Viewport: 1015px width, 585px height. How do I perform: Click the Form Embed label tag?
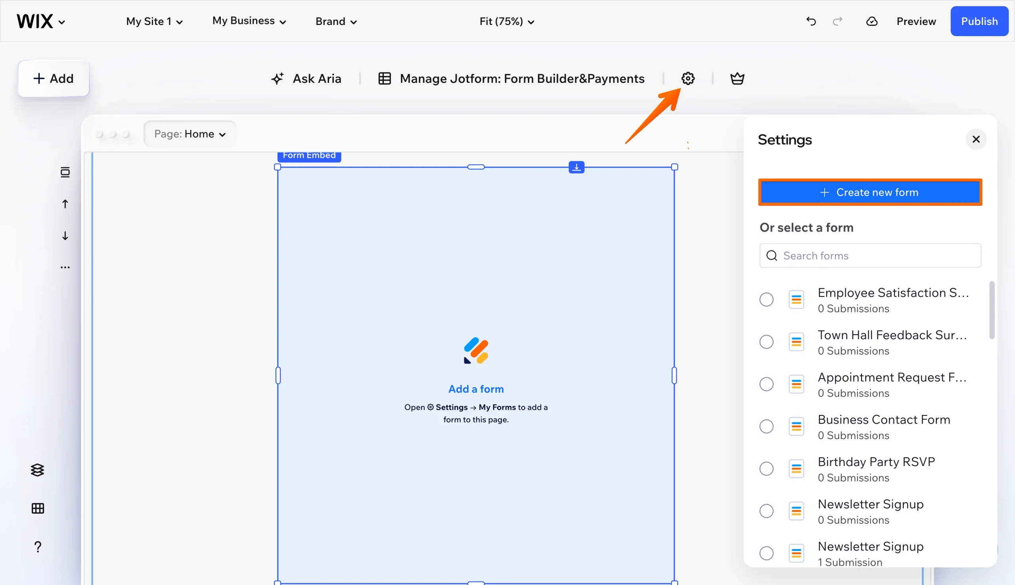click(x=309, y=156)
